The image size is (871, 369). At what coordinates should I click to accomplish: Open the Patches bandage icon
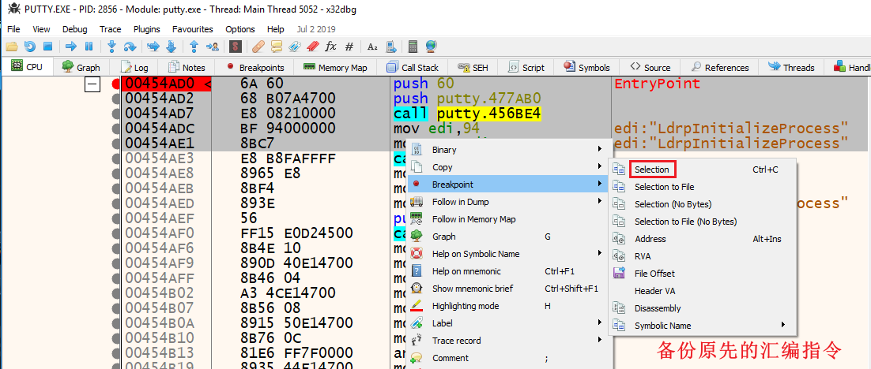pos(258,47)
